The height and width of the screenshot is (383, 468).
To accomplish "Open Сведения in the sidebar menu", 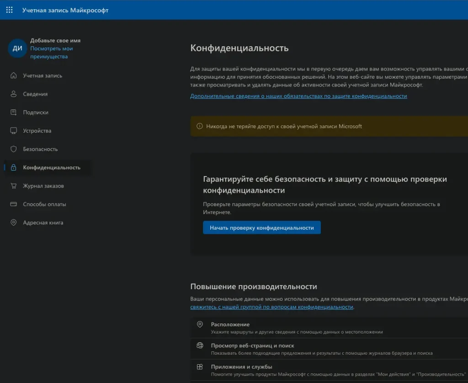I will click(35, 94).
